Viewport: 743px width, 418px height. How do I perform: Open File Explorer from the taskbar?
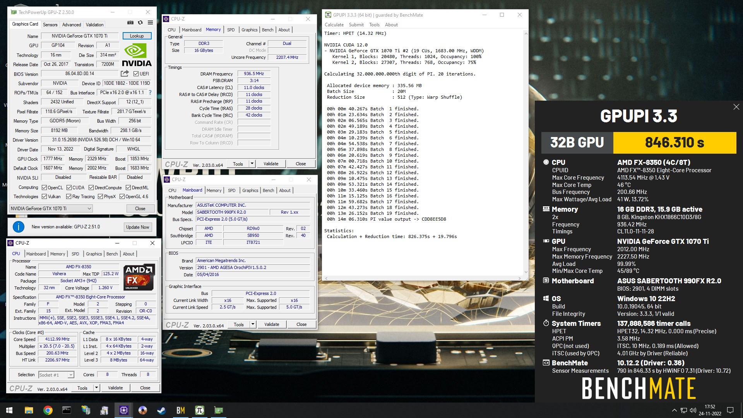tap(29, 410)
